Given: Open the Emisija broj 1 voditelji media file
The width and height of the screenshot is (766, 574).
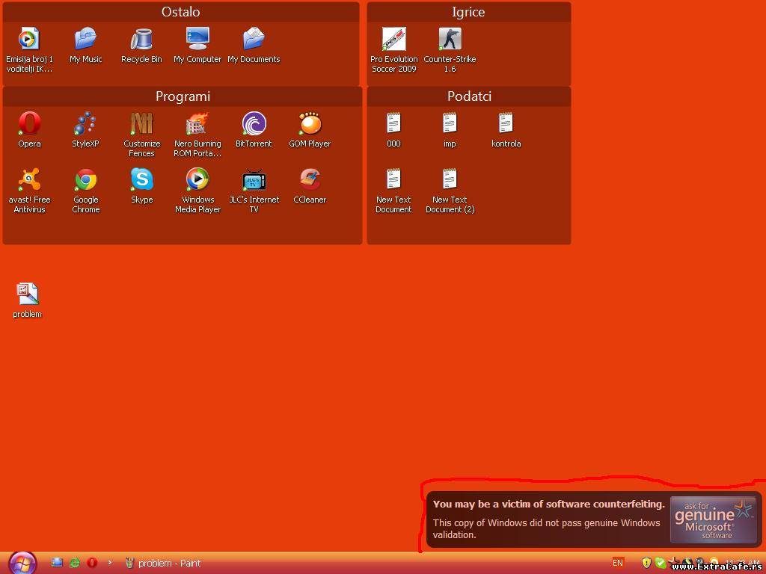Looking at the screenshot, I should tap(29, 49).
